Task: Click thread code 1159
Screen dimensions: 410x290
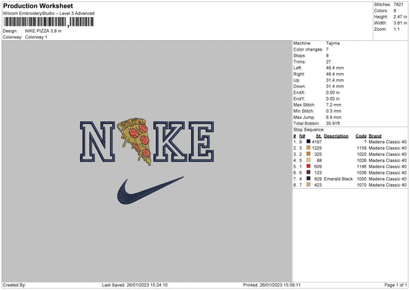Action: pyautogui.click(x=361, y=148)
